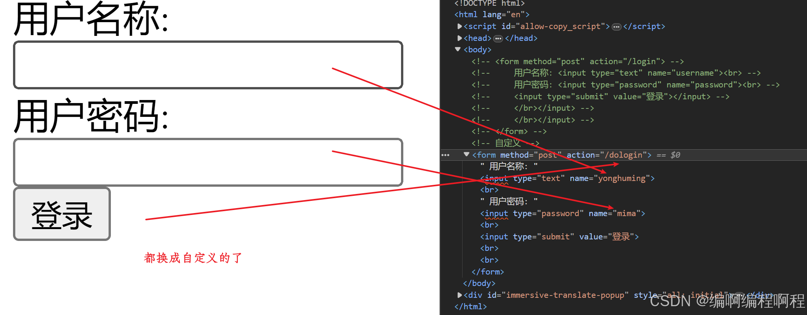Viewport: 807px width, 315px height.
Task: Select the comment containing form action="/login"
Action: [578, 61]
